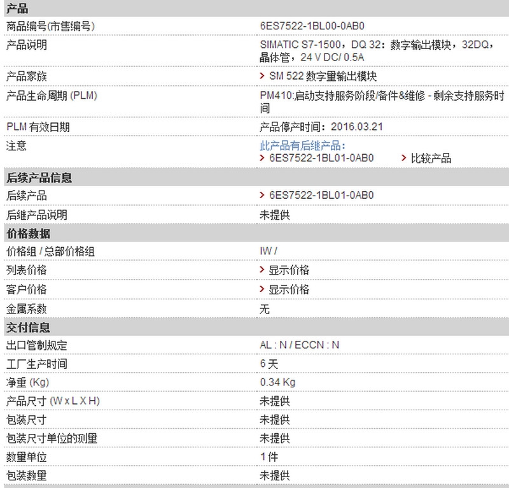Click red arrow in the 后续产品 row
The image size is (509, 488).
click(262, 195)
